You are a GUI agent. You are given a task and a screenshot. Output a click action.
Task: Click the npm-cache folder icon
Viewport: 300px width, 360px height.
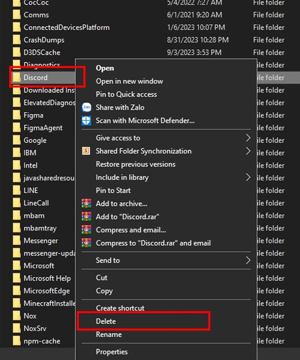(16, 341)
